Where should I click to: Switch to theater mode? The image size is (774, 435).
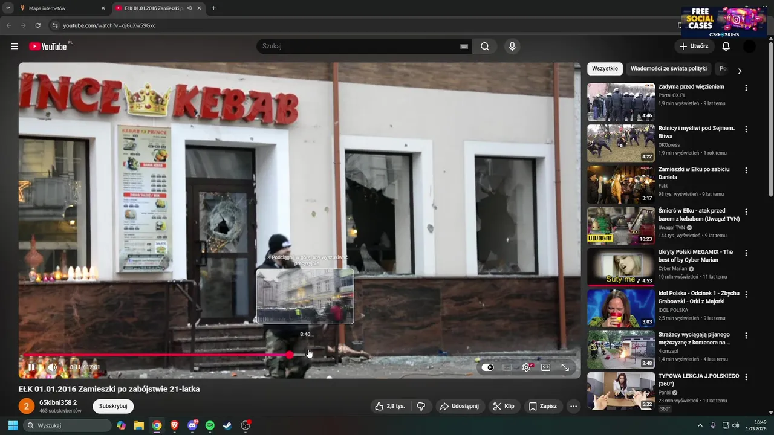pyautogui.click(x=545, y=367)
